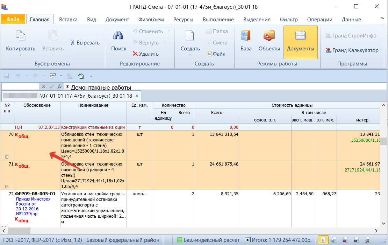The height and width of the screenshot is (245, 388).
Task: Click the Итого sum icon in status bar
Action: pos(248,240)
